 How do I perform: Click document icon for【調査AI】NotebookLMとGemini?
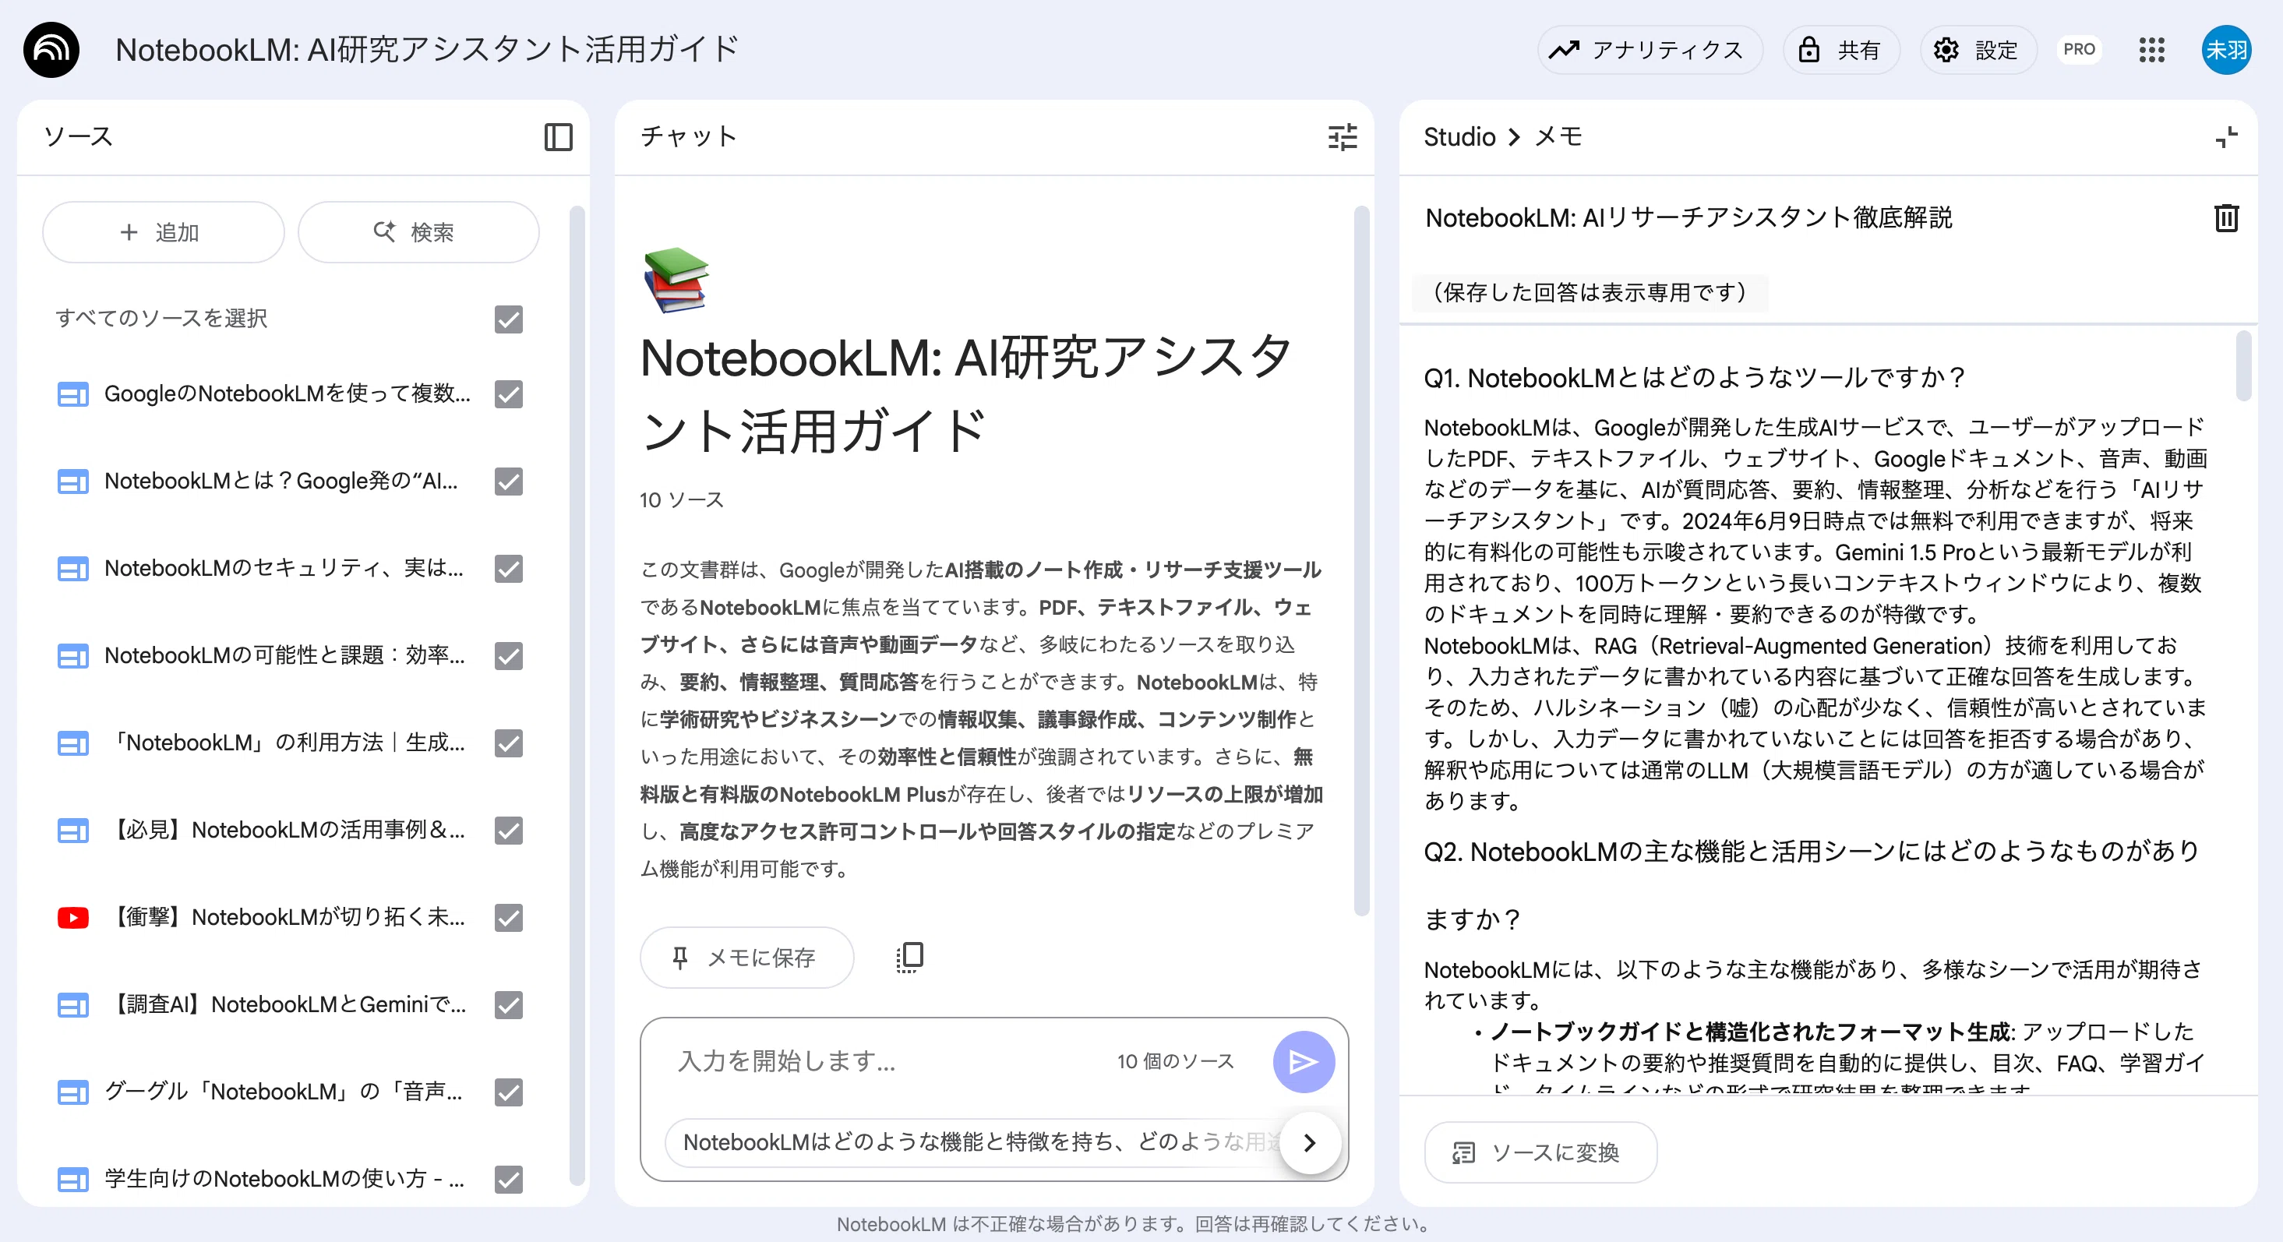pos(72,1005)
